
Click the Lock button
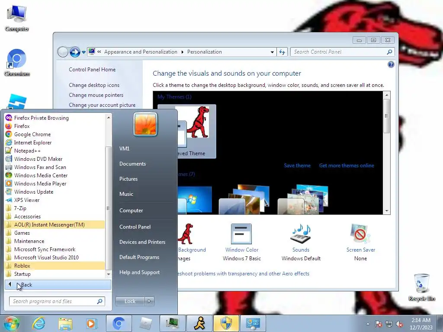[x=130, y=301]
